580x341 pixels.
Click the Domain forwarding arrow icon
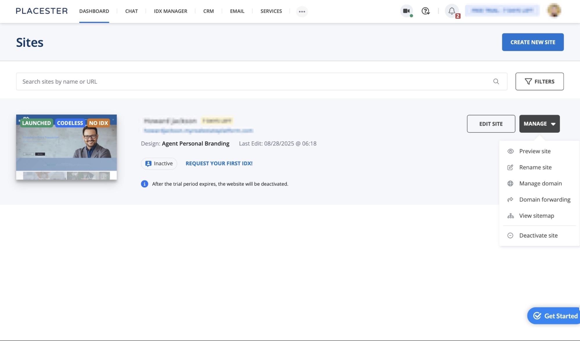(x=510, y=200)
